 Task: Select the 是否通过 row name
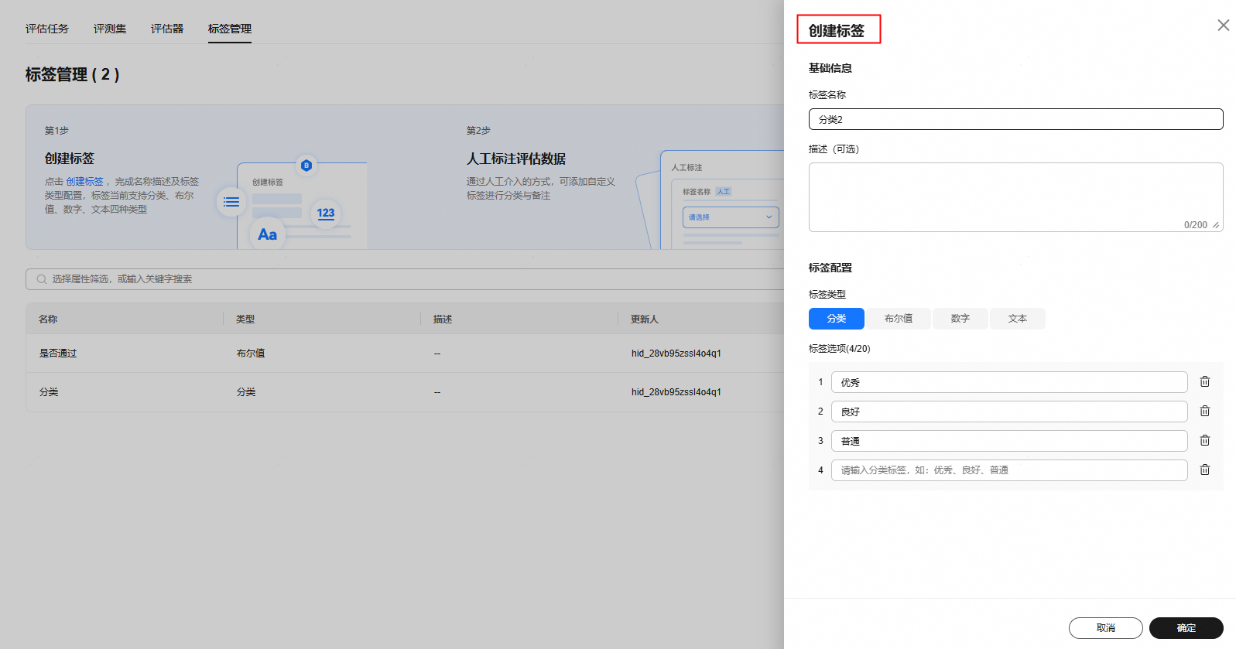point(58,354)
